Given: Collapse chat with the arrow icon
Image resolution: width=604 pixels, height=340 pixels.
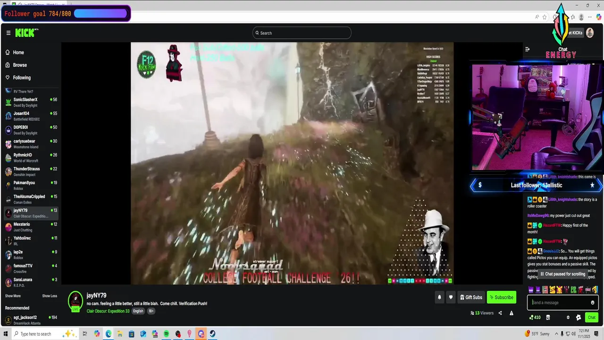Looking at the screenshot, I should tap(528, 49).
